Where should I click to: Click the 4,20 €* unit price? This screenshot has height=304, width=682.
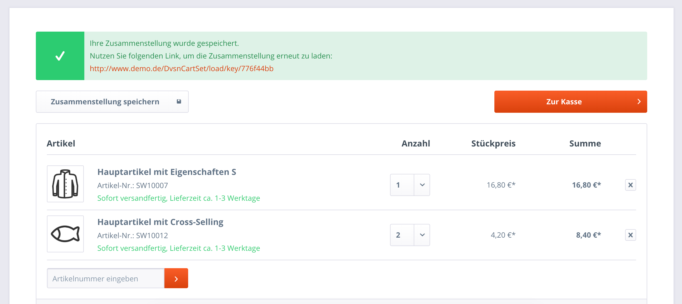(503, 235)
